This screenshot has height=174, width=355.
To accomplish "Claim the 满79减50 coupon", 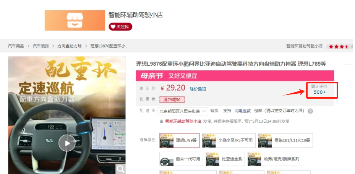I will pos(172,100).
